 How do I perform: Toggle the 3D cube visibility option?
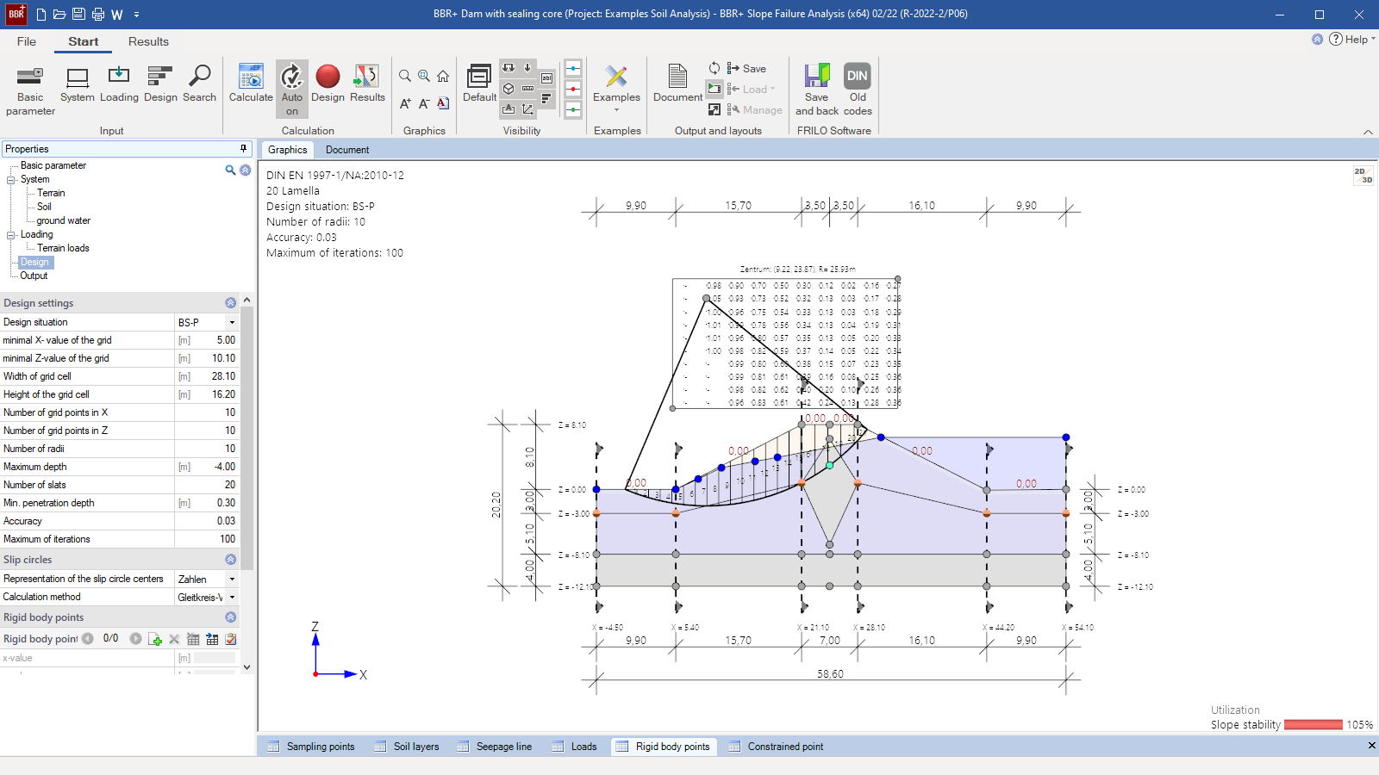[509, 89]
